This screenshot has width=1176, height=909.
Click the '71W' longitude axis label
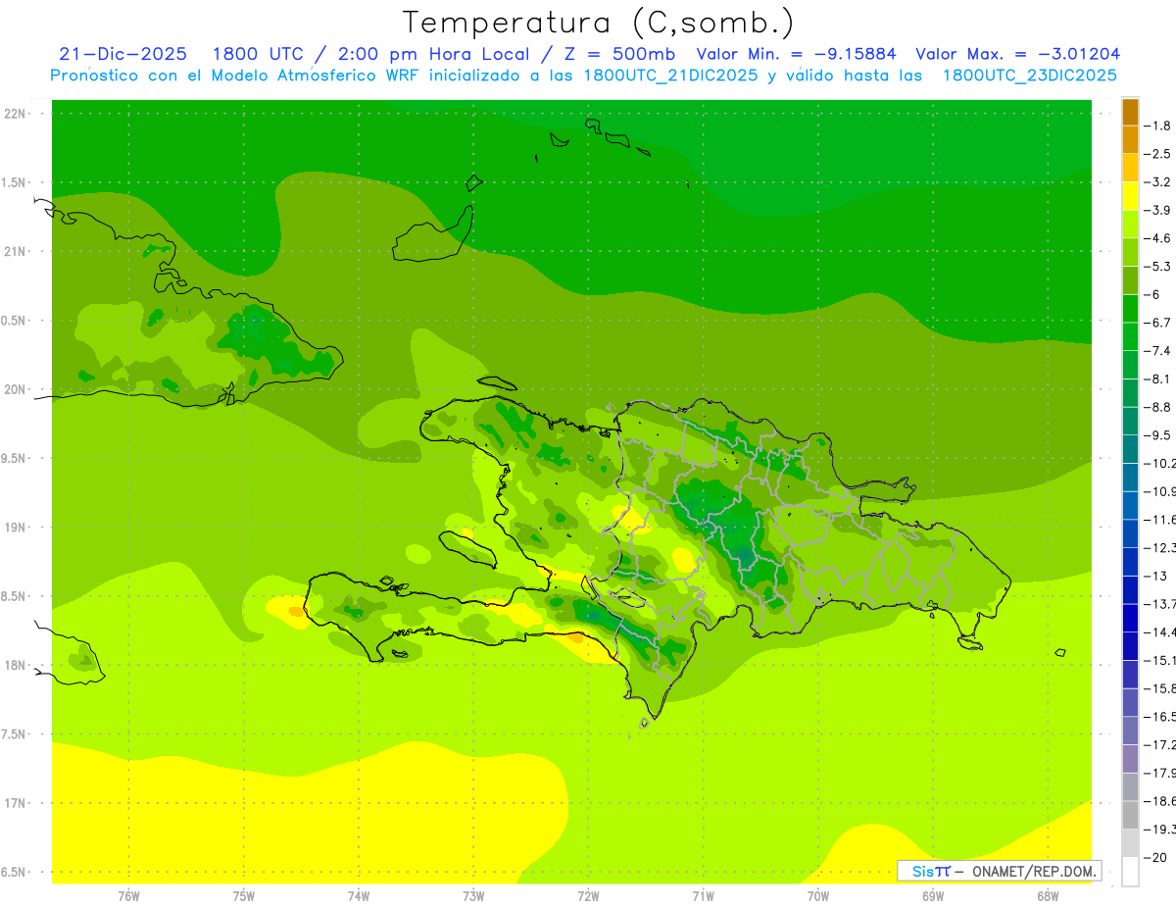pos(703,896)
